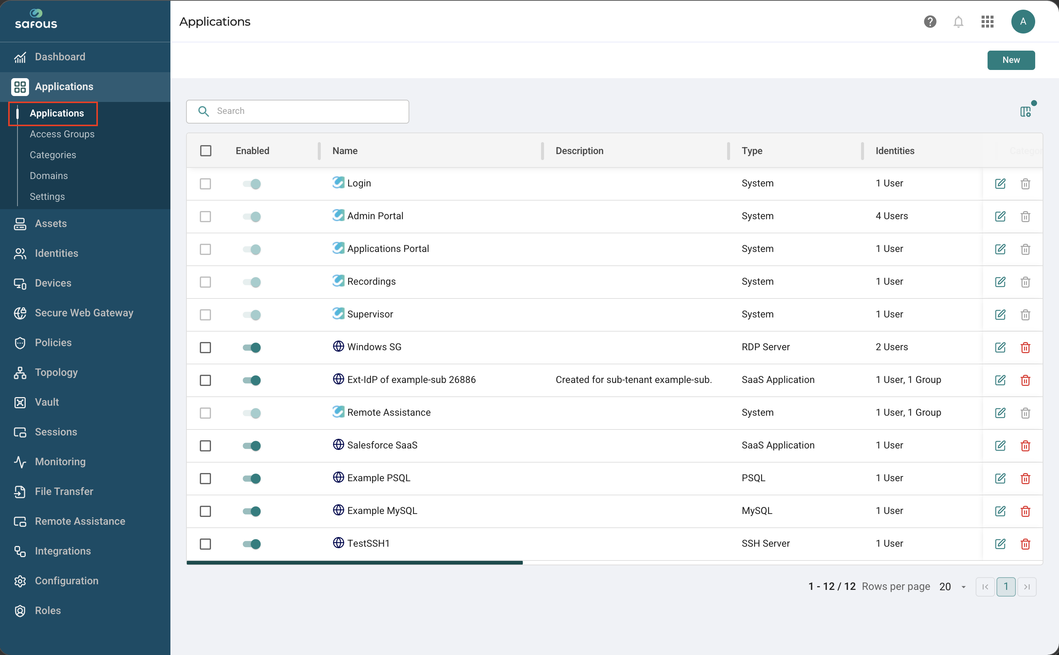This screenshot has height=655, width=1059.
Task: Open the apps grid launcher icon
Action: pos(987,22)
